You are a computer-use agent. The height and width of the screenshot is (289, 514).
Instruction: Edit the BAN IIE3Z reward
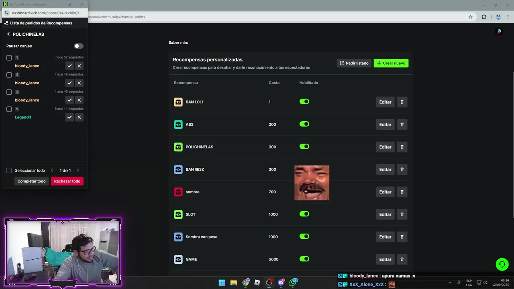(x=385, y=169)
